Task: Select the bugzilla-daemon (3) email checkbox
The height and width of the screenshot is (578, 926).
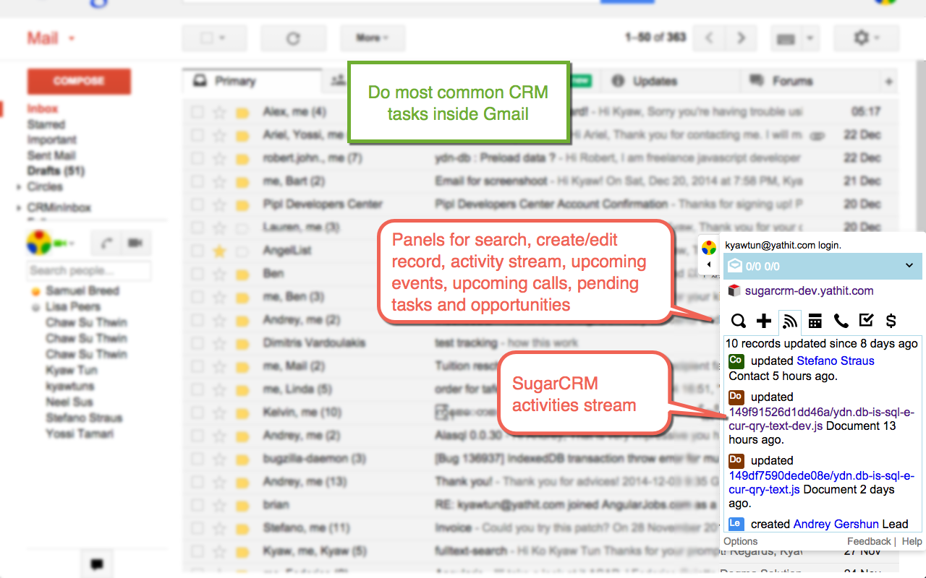Action: point(197,459)
